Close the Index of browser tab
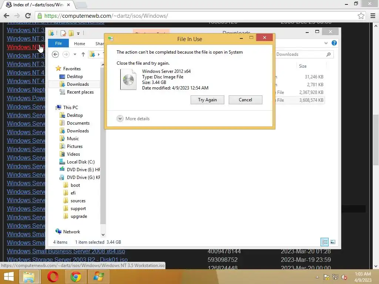 68,4
